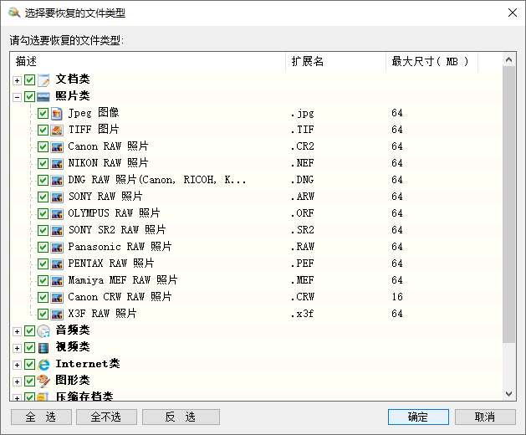Uncheck the 照片类 checkbox
Image resolution: width=526 pixels, height=435 pixels.
coord(29,97)
